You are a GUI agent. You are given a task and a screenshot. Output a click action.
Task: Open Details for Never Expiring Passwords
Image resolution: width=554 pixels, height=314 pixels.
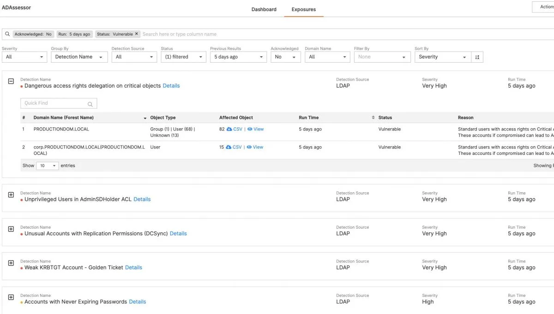[x=138, y=302]
